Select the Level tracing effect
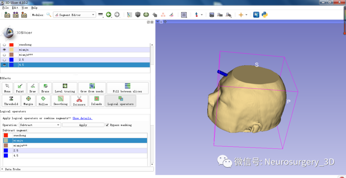 tap(65, 88)
